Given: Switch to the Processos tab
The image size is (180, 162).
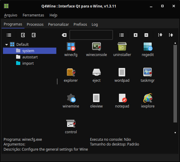Looking at the screenshot, I should [35, 25].
